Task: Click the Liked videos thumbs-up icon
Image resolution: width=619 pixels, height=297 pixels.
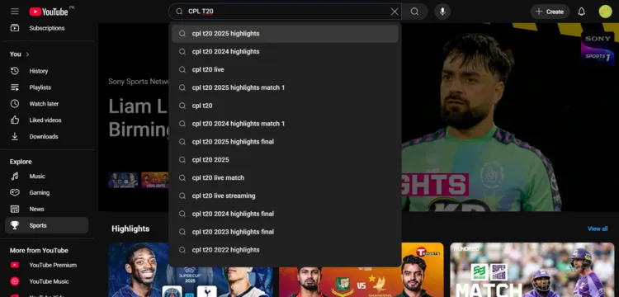Action: pos(15,120)
